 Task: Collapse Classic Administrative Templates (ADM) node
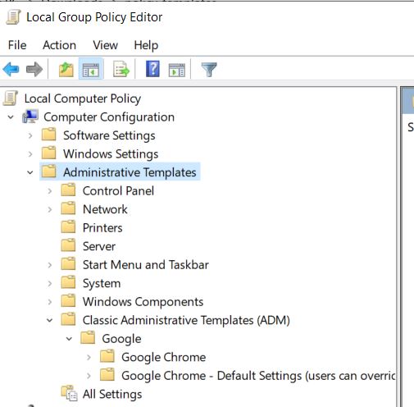(x=49, y=320)
